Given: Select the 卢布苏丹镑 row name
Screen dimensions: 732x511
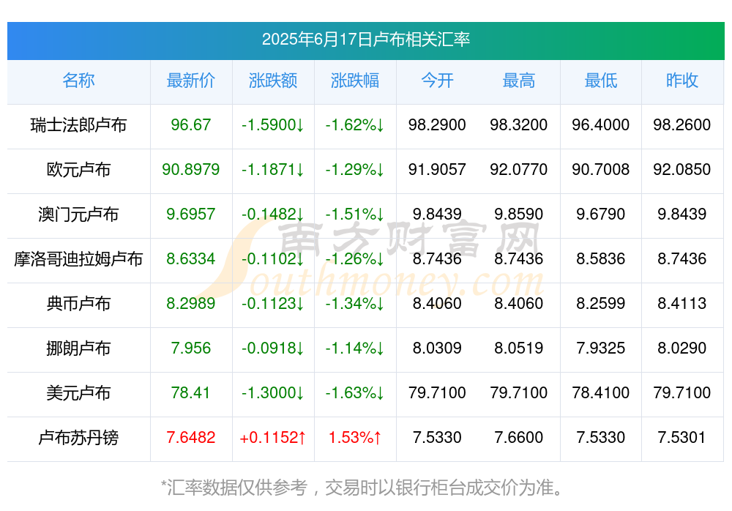Looking at the screenshot, I should click(x=78, y=438).
